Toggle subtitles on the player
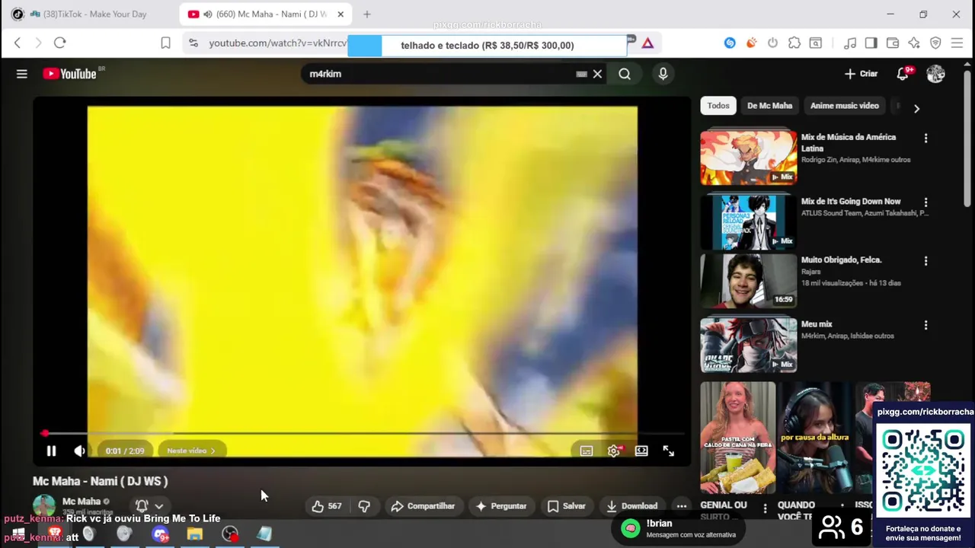 coord(586,451)
